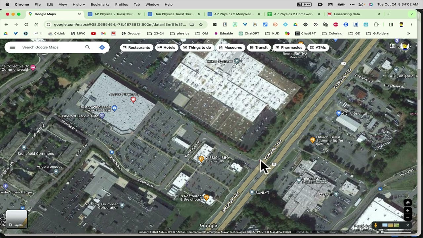The image size is (423, 238).
Task: Click the Mikro Systems pin
Action: coord(237,61)
